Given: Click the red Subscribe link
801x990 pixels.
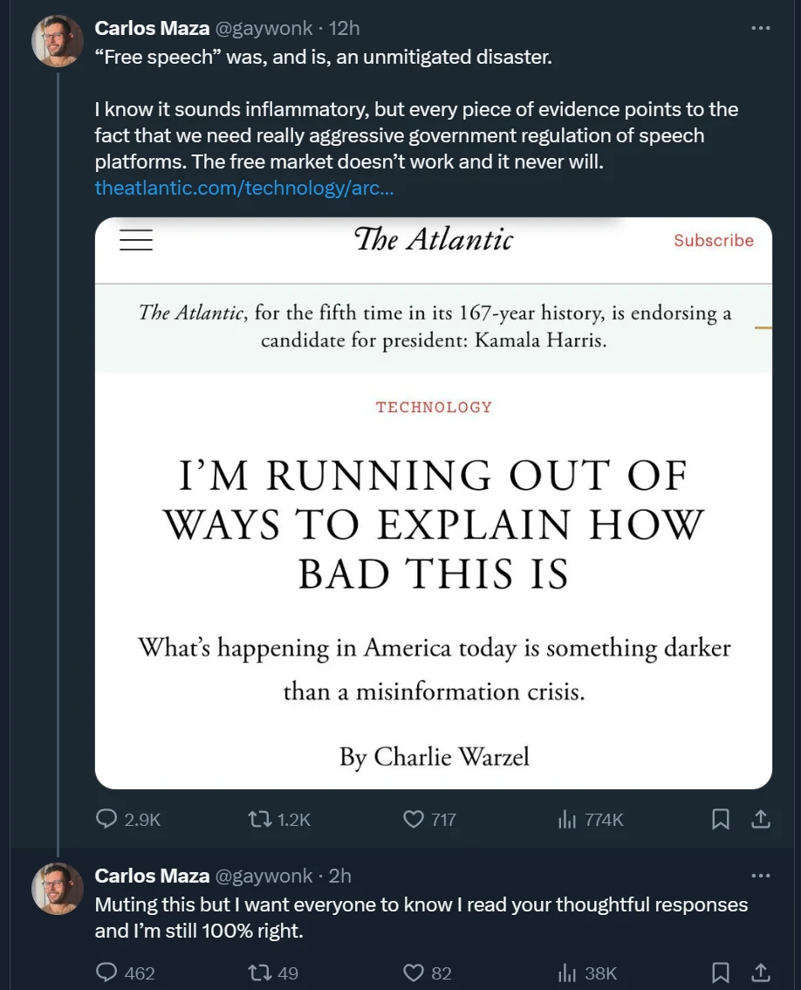Looking at the screenshot, I should [x=713, y=241].
